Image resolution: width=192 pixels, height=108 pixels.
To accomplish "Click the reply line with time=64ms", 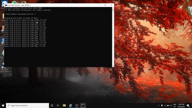I will pos(25,32).
